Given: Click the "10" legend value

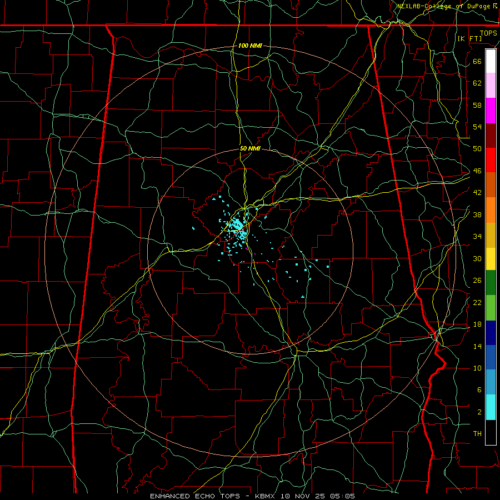Looking at the screenshot, I should [x=477, y=368].
